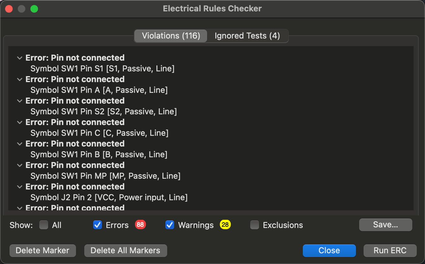This screenshot has width=425, height=264.
Task: Click the Run ERC button
Action: 390,250
